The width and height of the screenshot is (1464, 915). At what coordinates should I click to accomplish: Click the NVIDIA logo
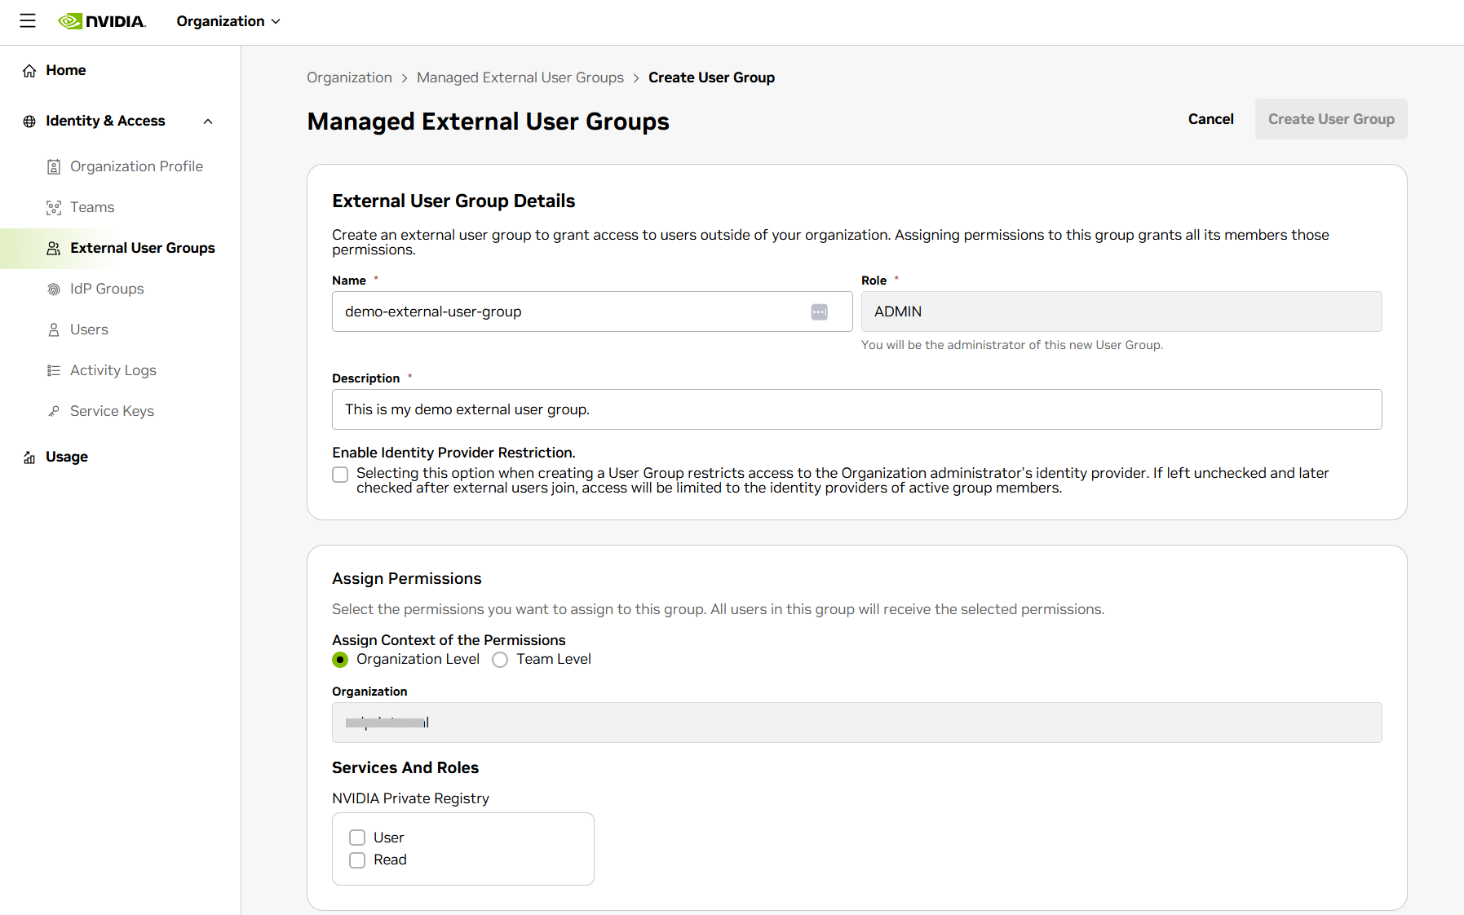[102, 21]
